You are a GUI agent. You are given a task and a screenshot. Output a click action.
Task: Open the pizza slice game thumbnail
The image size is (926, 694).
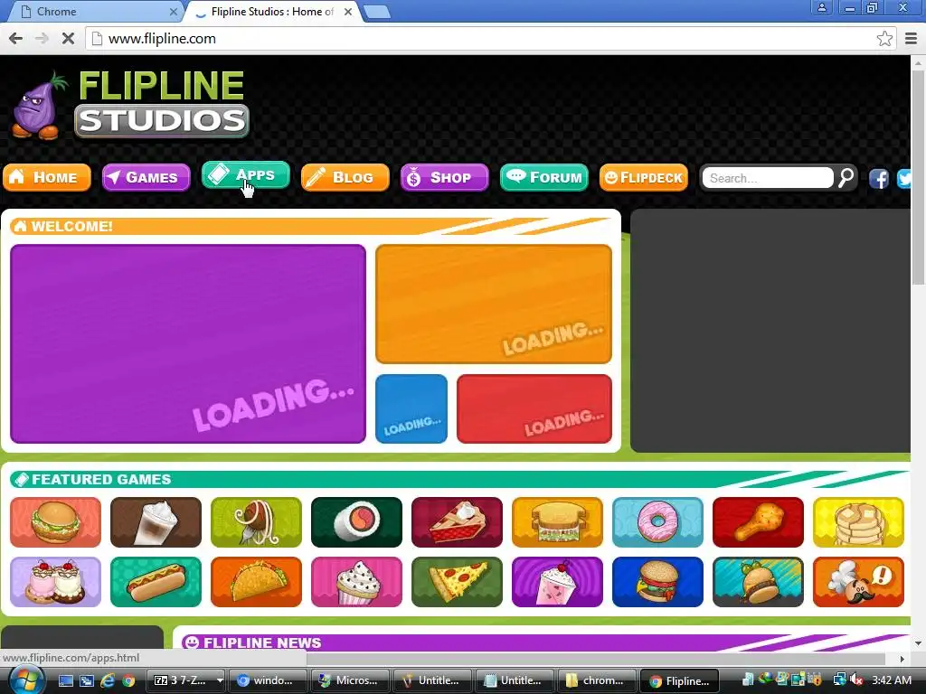click(457, 582)
